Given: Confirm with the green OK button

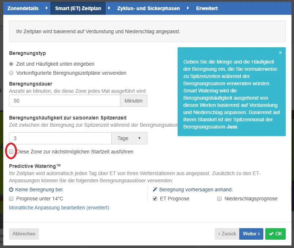Looking at the screenshot, I should 275,234.
